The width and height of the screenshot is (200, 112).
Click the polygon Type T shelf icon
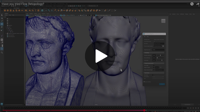[x=35, y=10]
